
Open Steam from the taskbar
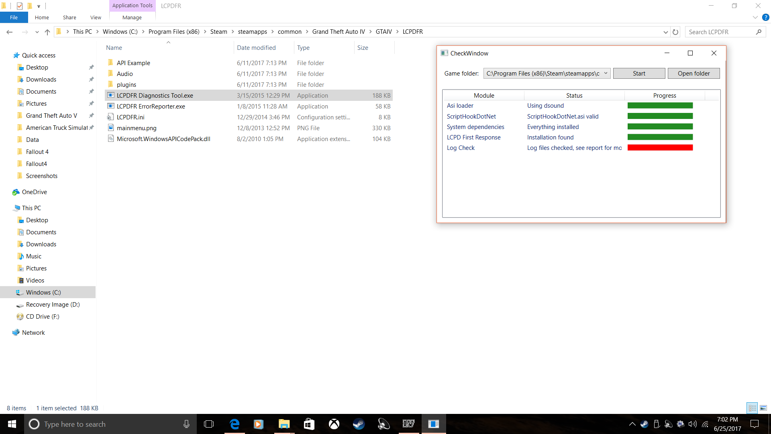click(359, 424)
